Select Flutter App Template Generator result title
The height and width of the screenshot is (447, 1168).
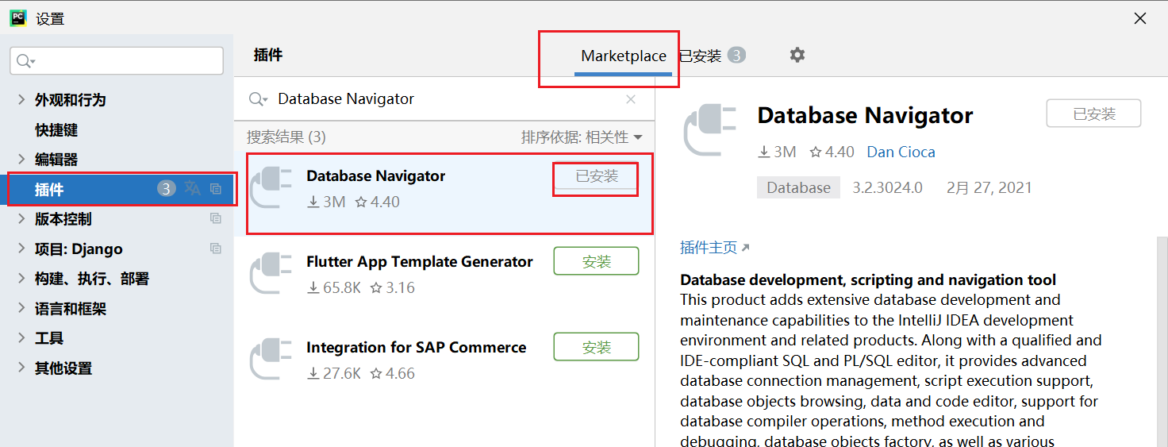(420, 261)
